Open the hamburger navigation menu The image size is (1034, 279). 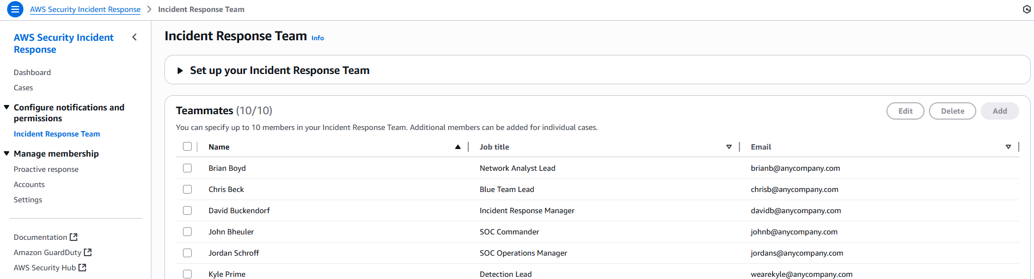(x=15, y=9)
